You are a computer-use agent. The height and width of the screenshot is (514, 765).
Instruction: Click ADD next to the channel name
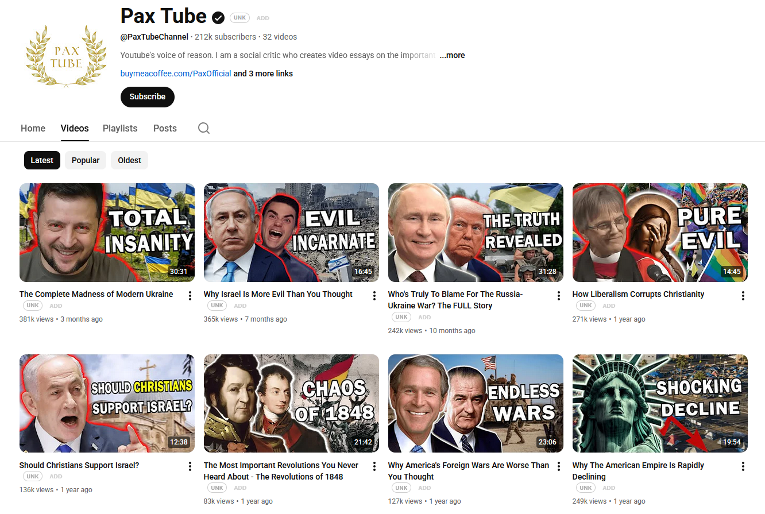tap(262, 18)
